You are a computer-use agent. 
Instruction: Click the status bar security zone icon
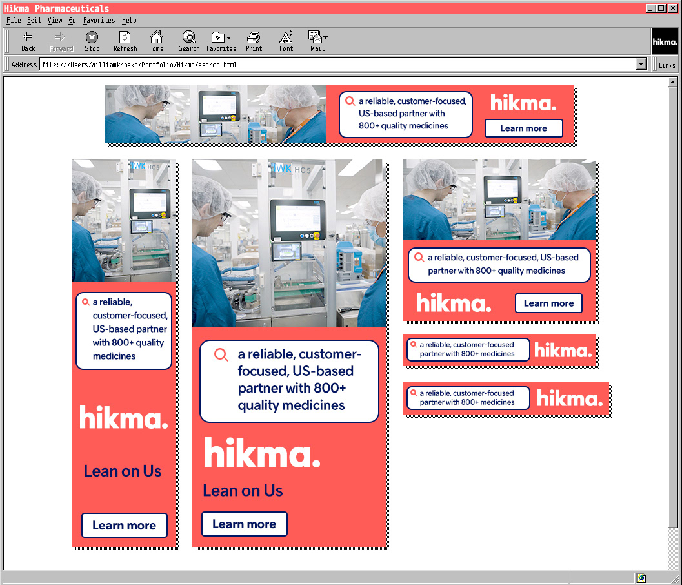[641, 578]
